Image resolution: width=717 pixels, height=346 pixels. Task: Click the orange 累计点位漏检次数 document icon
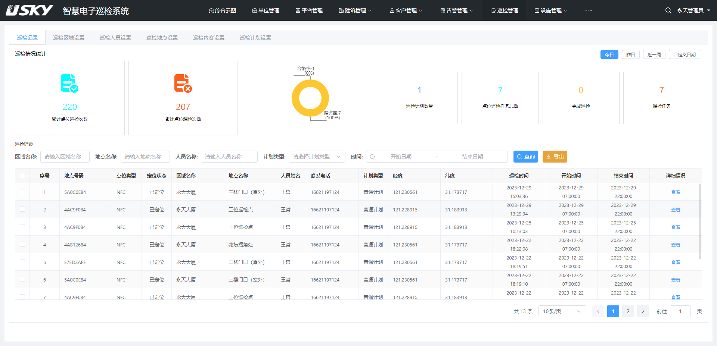pos(183,83)
